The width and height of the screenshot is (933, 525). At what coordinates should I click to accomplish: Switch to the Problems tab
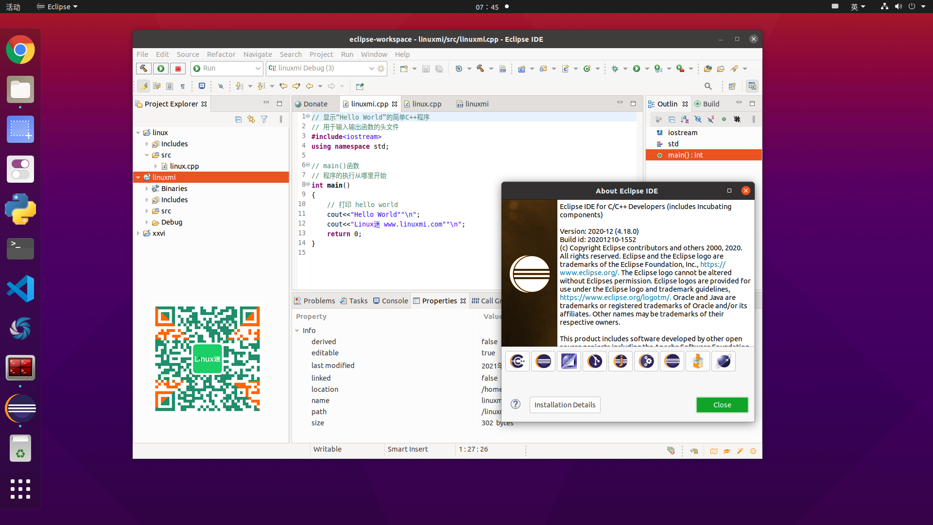(314, 301)
